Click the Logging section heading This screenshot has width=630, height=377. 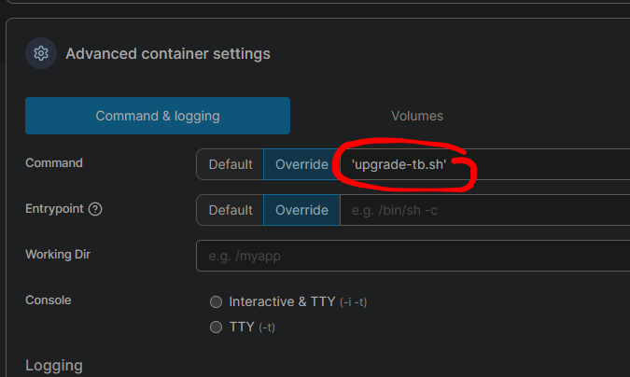point(54,365)
